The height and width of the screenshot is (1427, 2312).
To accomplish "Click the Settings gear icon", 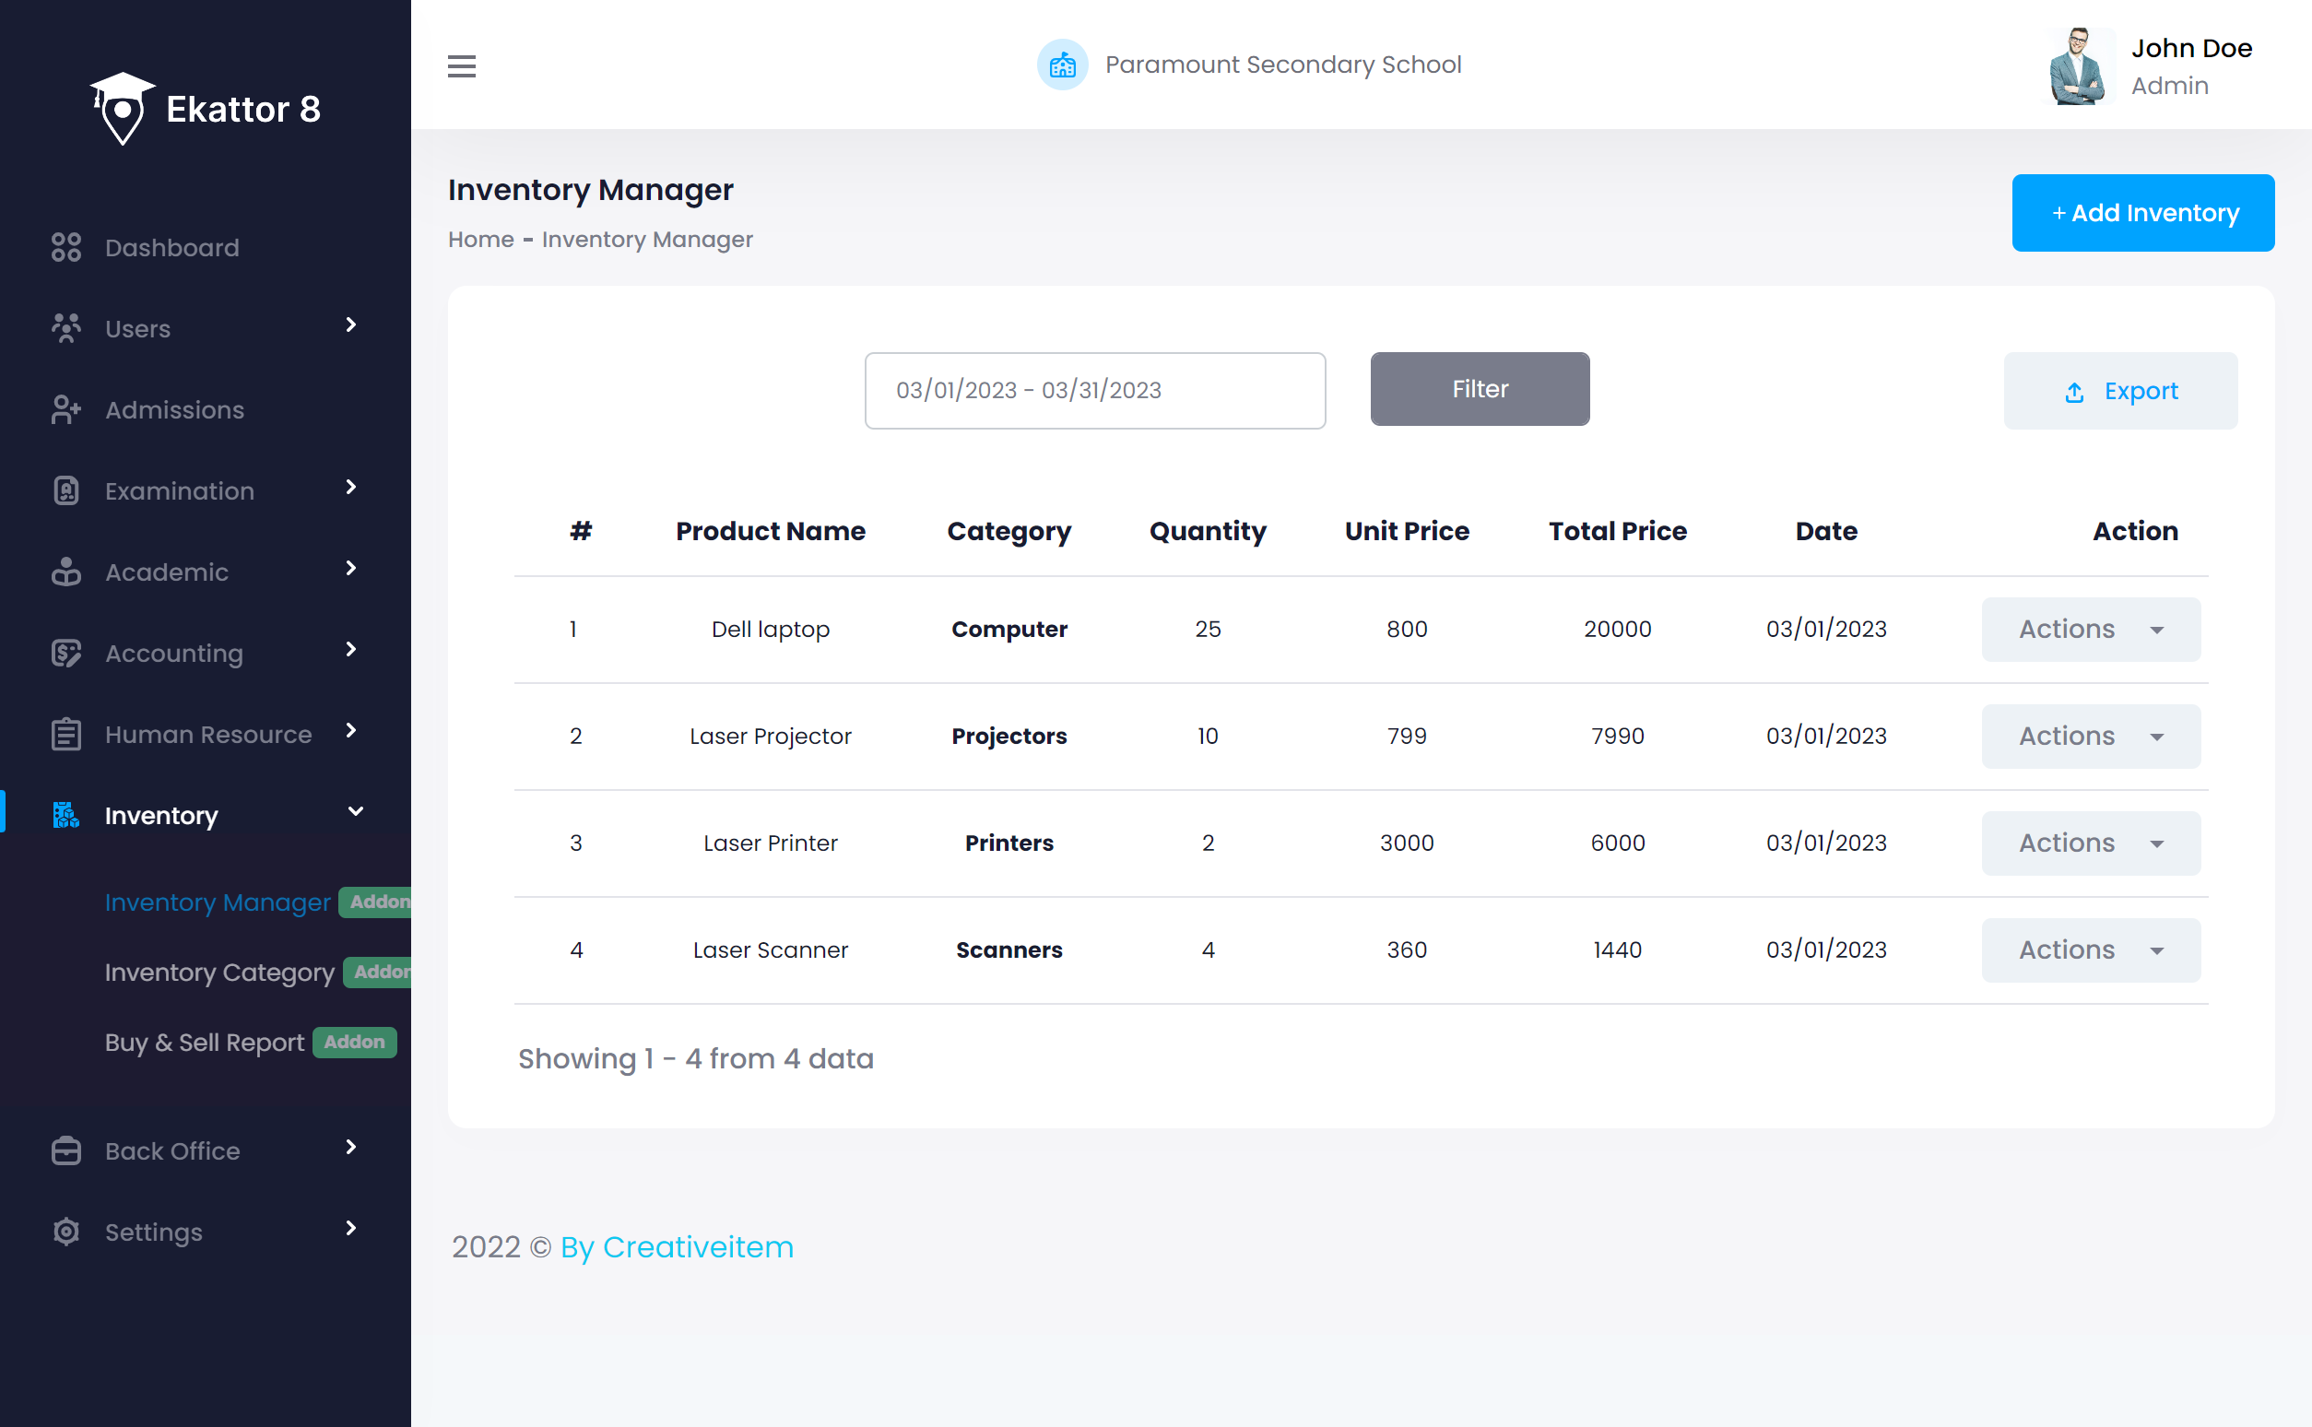I will point(66,1232).
